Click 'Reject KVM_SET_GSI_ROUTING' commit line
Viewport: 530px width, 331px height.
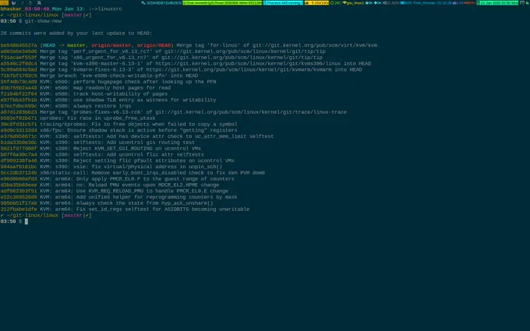[101, 149]
